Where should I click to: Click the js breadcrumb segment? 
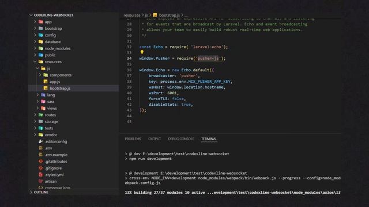click(x=146, y=15)
